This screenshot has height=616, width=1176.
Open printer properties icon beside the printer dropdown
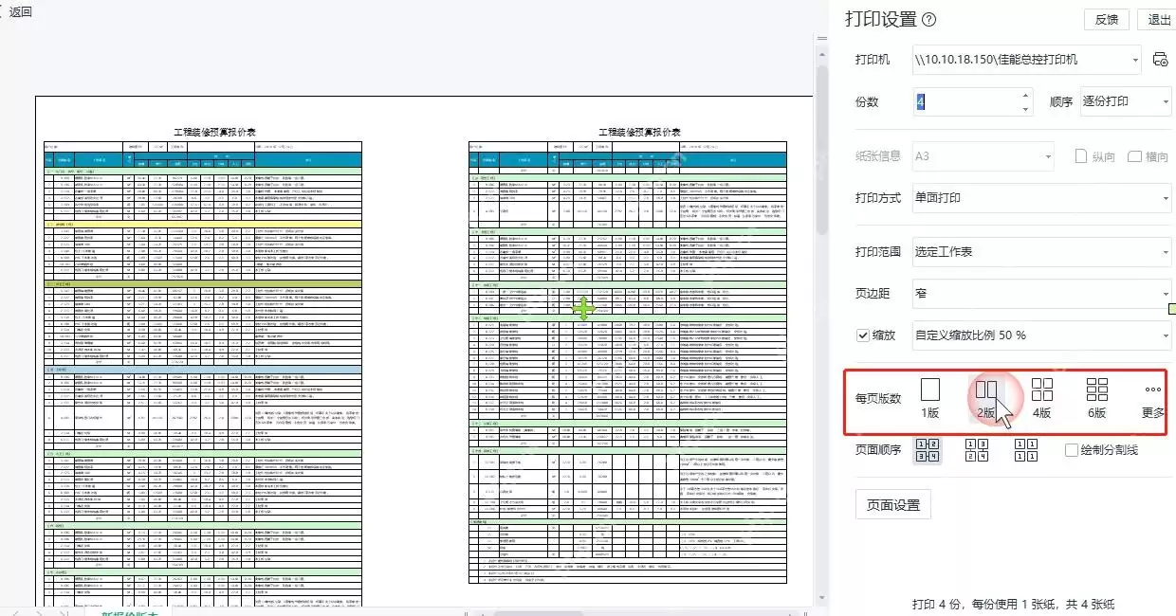tap(1160, 60)
